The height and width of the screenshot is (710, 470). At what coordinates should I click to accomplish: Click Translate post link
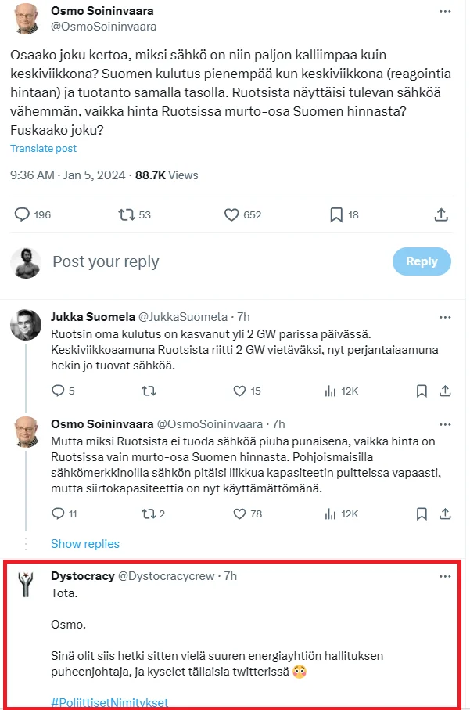(43, 148)
